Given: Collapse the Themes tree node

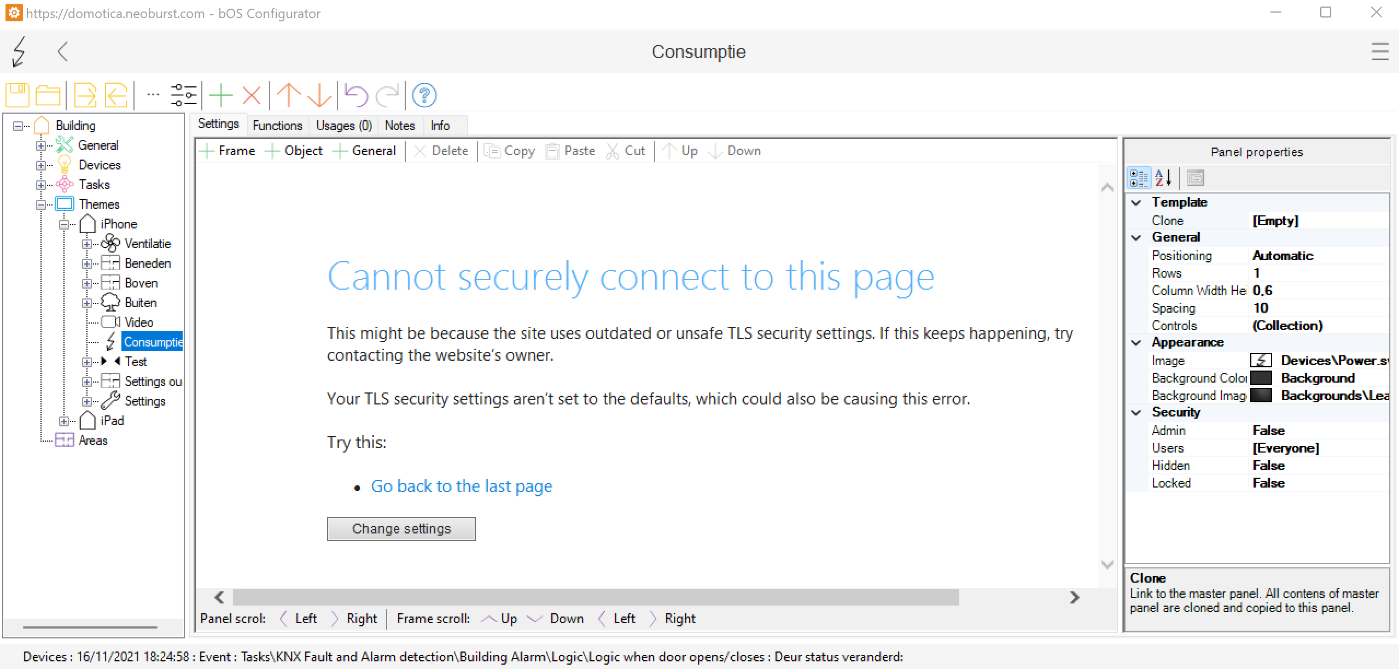Looking at the screenshot, I should 41,204.
